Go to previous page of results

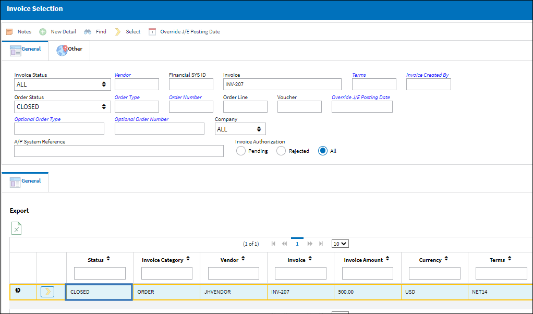pyautogui.click(x=285, y=244)
